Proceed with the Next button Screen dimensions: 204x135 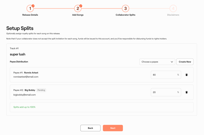pyautogui.click(x=113, y=128)
